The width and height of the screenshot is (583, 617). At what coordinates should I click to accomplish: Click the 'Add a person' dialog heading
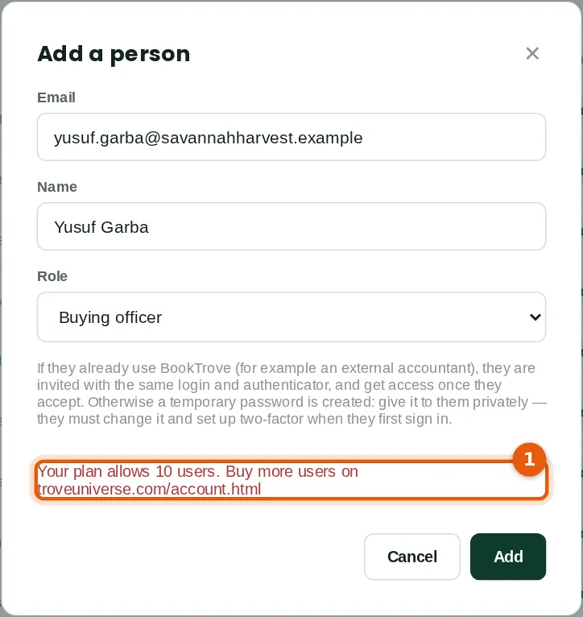pos(114,54)
